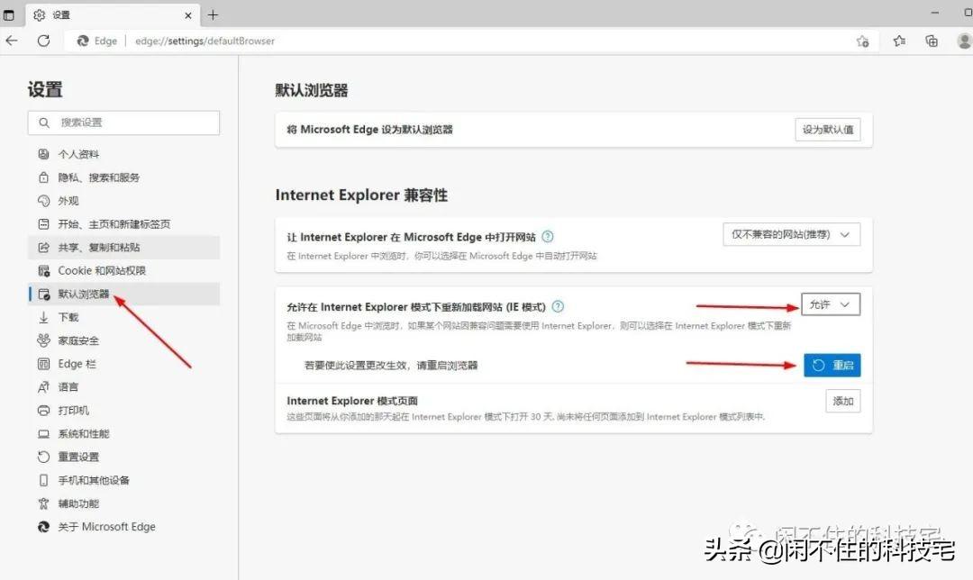The width and height of the screenshot is (973, 580).
Task: Close the 设置 tab
Action: click(x=188, y=15)
